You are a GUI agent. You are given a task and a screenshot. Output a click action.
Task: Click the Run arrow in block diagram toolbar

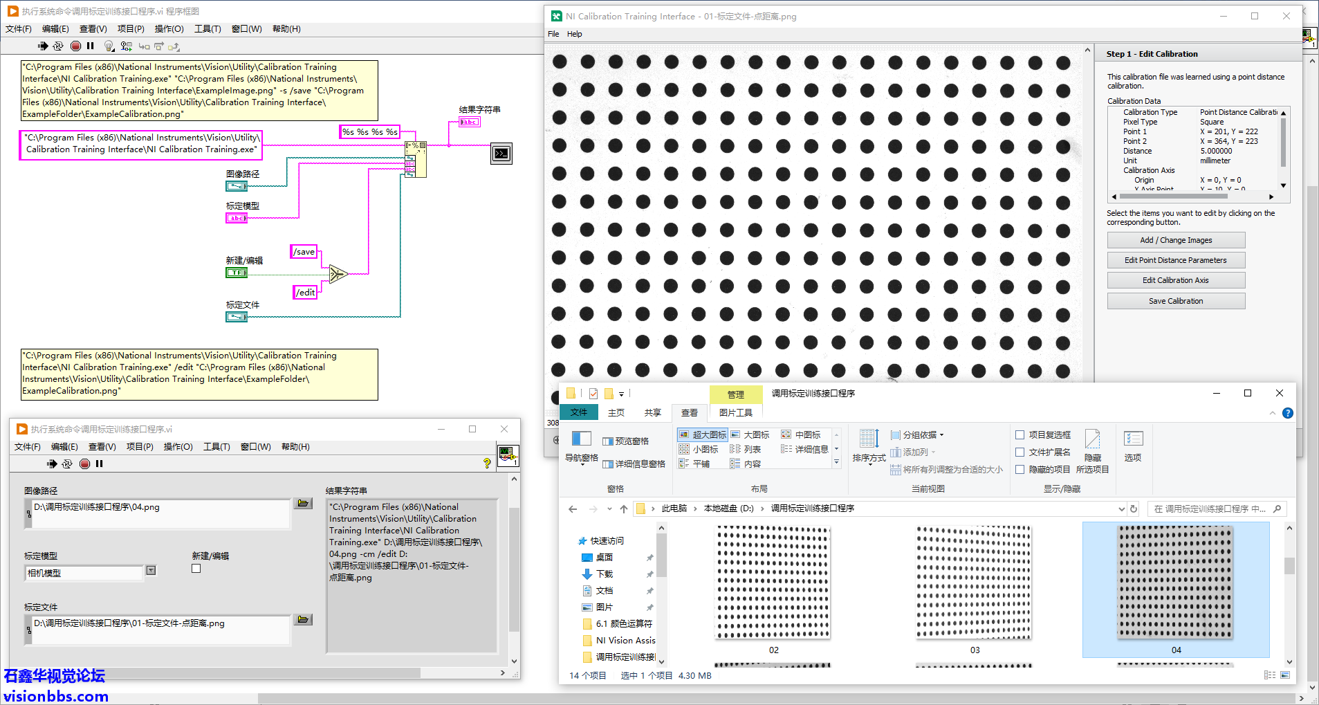click(x=43, y=46)
